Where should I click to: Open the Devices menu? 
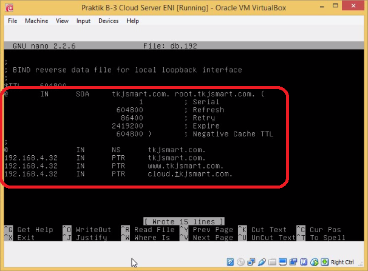click(x=109, y=21)
